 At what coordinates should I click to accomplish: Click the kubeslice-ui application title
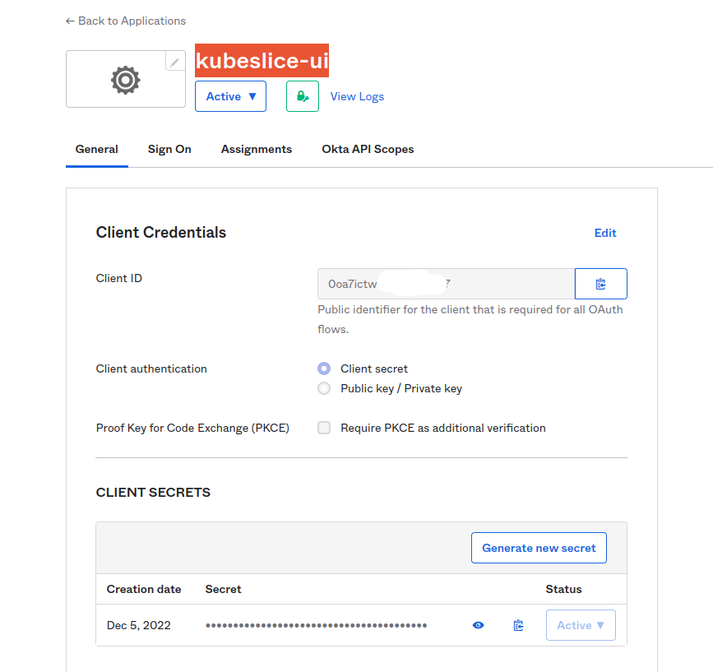(262, 61)
